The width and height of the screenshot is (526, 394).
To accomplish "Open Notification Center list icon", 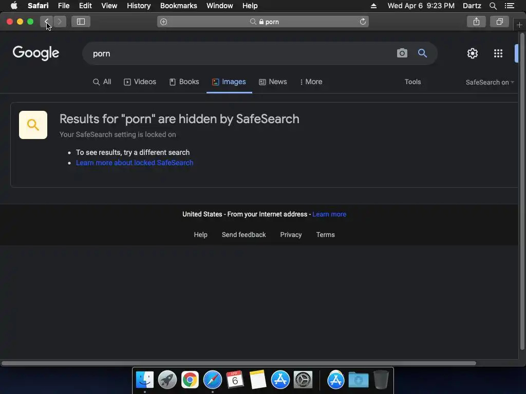I will [x=510, y=6].
